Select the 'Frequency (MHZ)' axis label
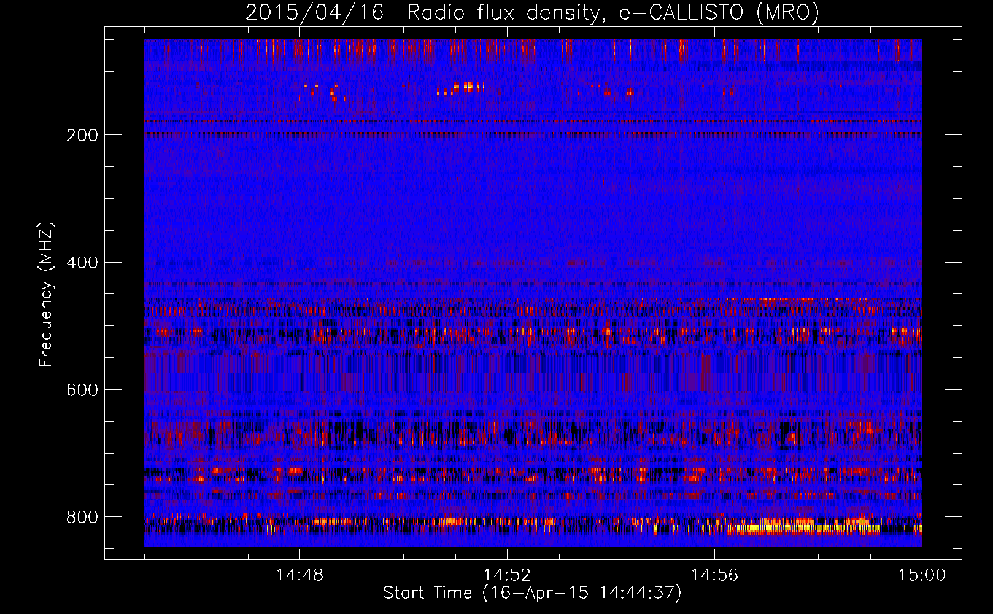The height and width of the screenshot is (614, 993). coord(45,295)
